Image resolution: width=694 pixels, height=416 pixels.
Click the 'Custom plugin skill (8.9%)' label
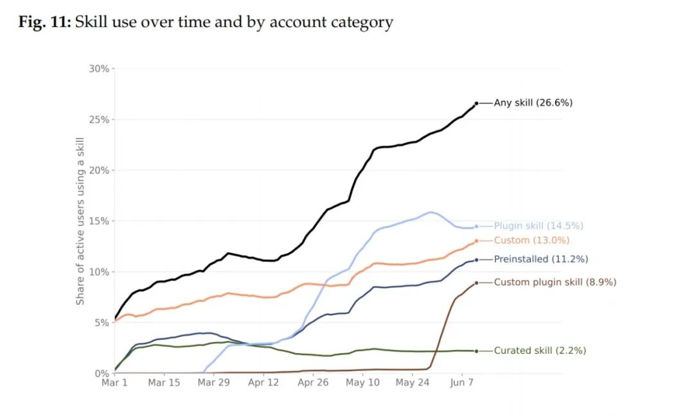pyautogui.click(x=555, y=282)
